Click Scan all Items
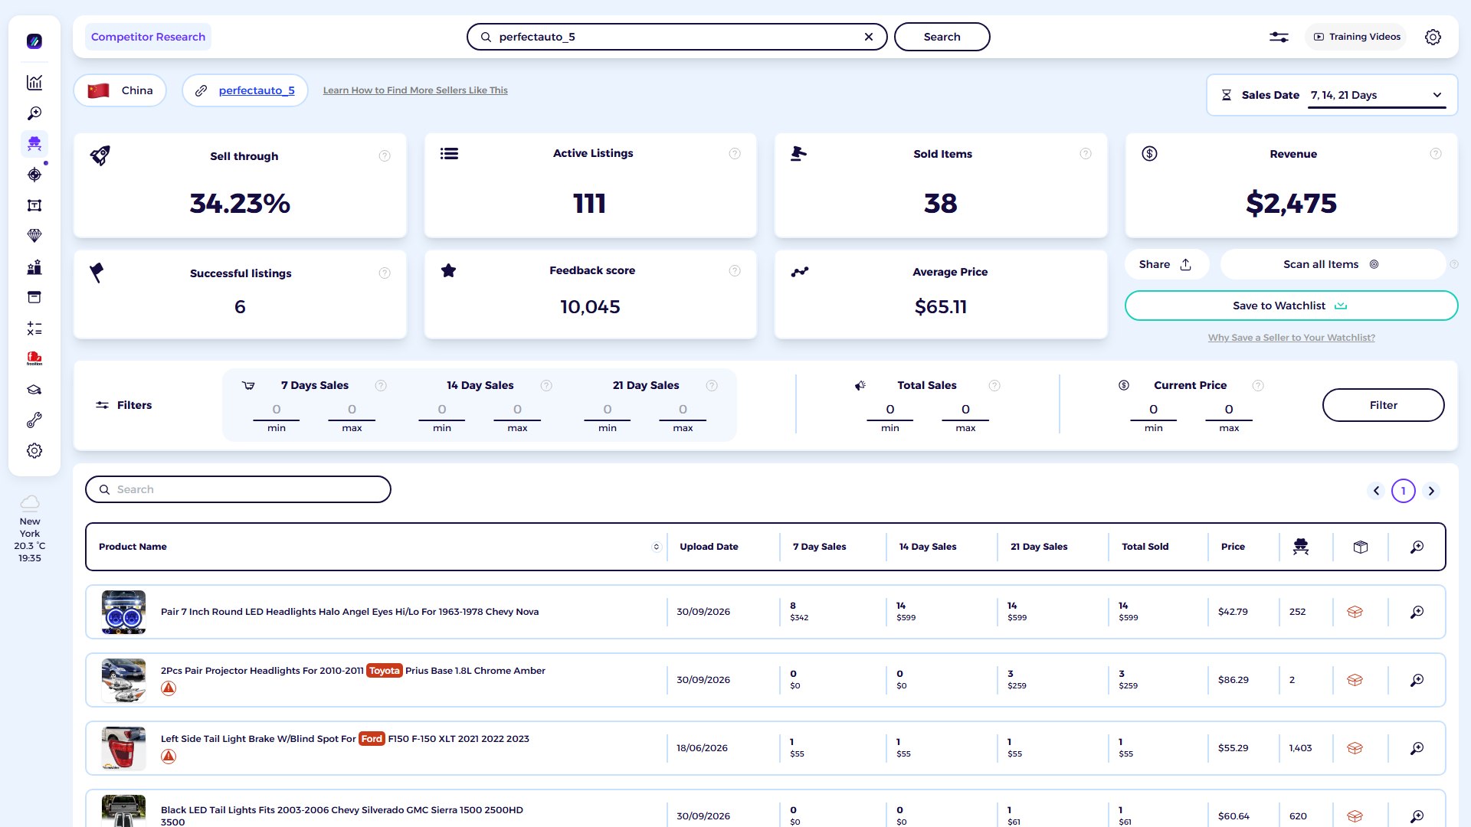Screen dimensions: 1471x827 [x=1332, y=264]
